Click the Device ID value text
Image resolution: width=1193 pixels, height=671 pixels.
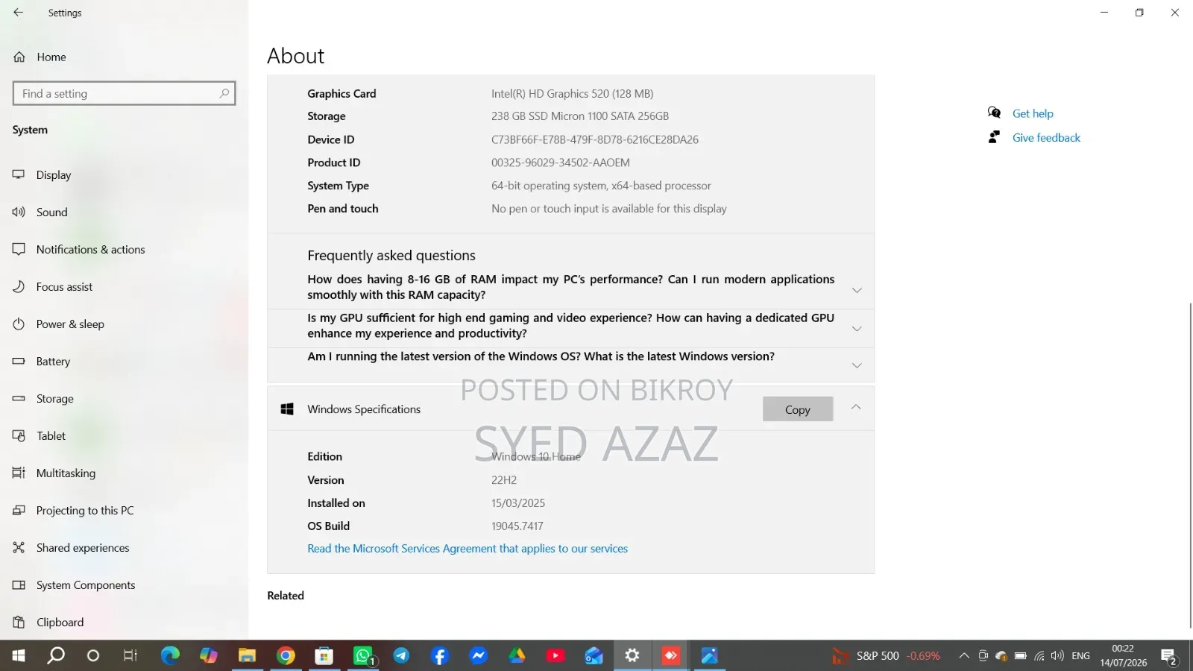point(594,139)
